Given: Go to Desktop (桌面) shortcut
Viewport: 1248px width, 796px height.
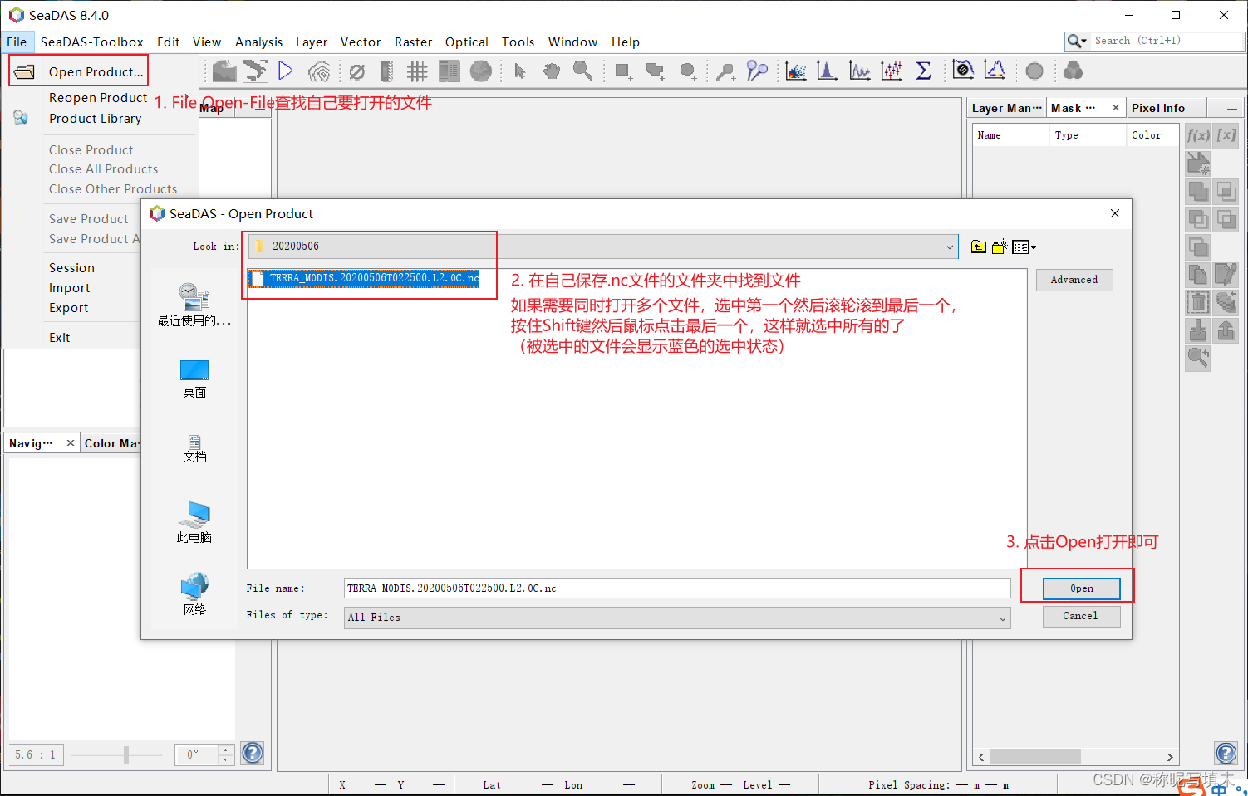Looking at the screenshot, I should pos(194,379).
